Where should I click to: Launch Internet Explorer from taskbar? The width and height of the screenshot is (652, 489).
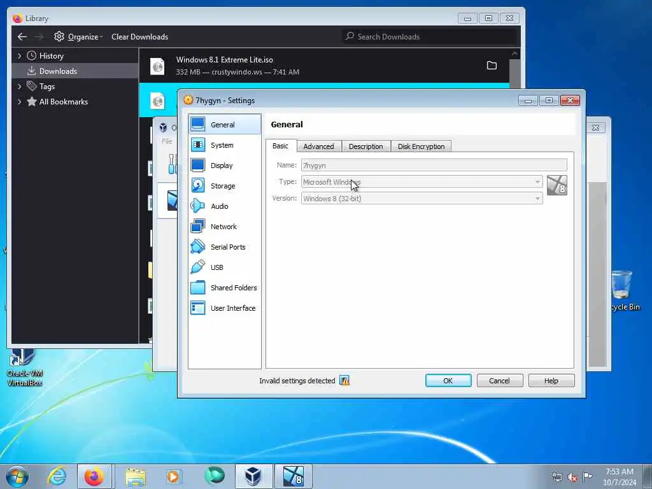57,476
